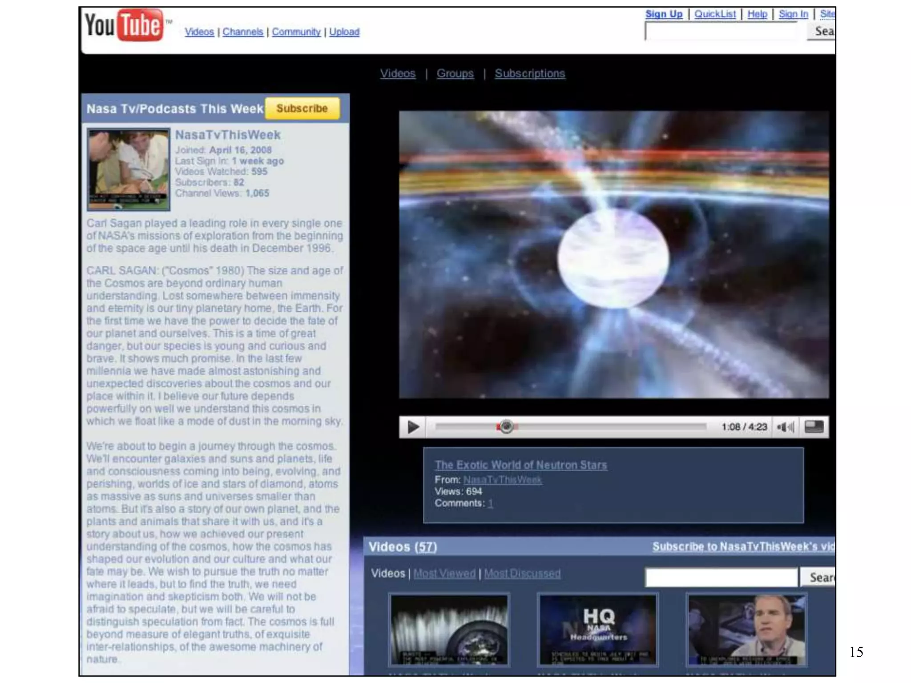Click the Sign Up link

[664, 14]
